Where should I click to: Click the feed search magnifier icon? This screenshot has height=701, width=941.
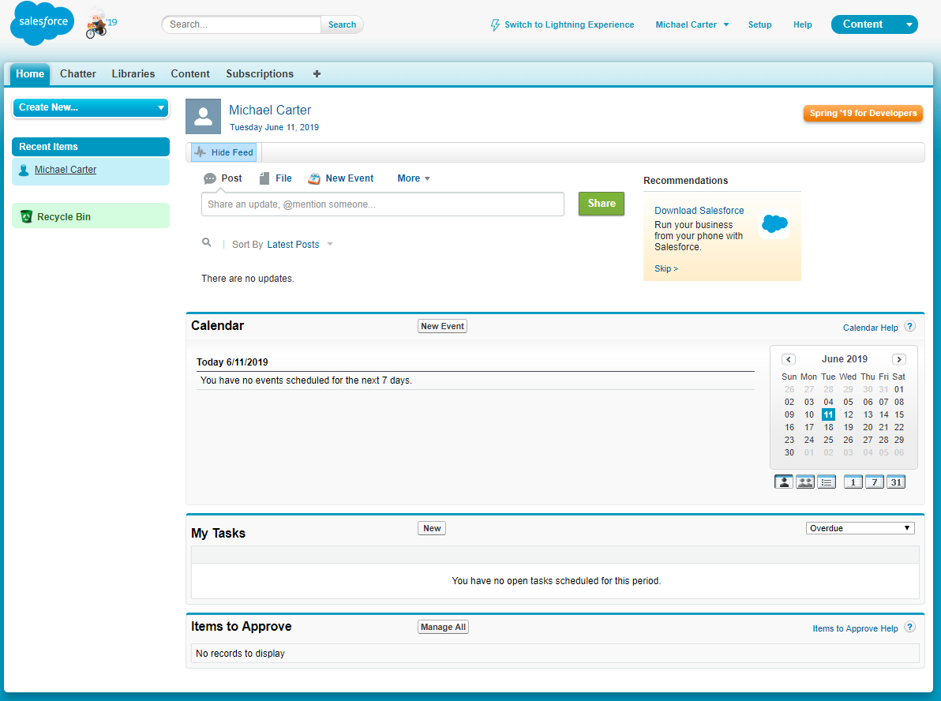click(x=207, y=243)
